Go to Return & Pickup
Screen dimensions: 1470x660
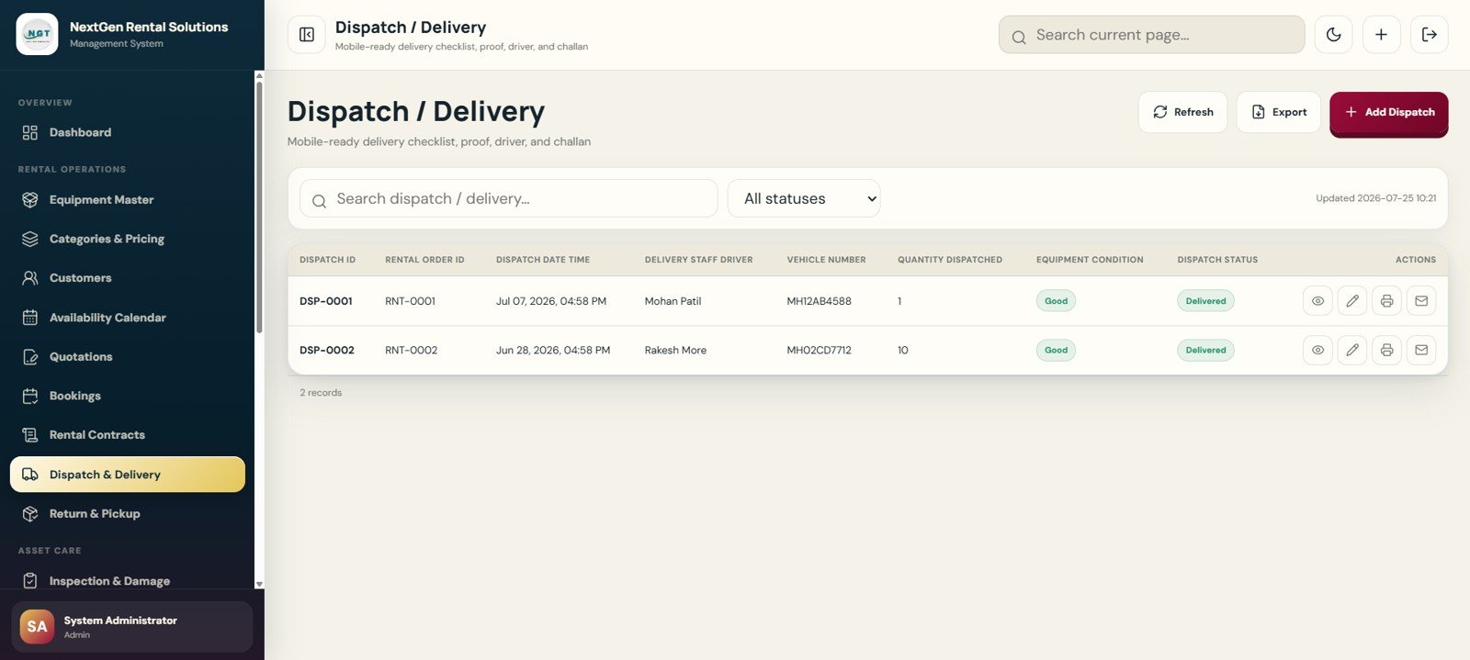[x=127, y=514]
